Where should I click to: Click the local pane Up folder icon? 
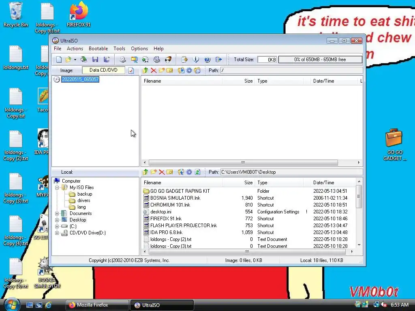click(x=145, y=172)
